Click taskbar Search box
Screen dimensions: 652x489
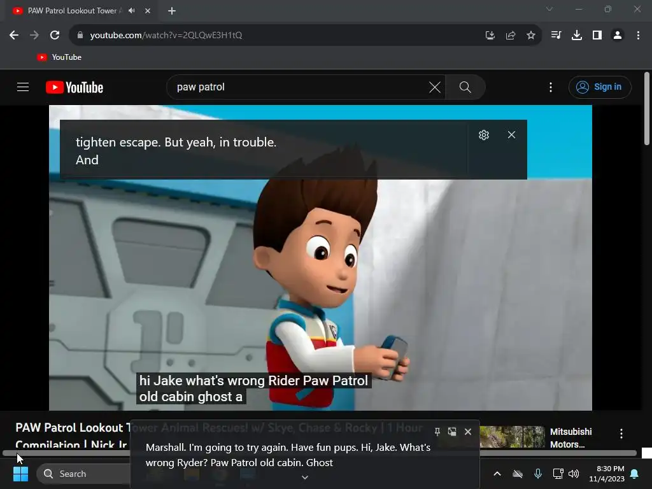(x=83, y=474)
